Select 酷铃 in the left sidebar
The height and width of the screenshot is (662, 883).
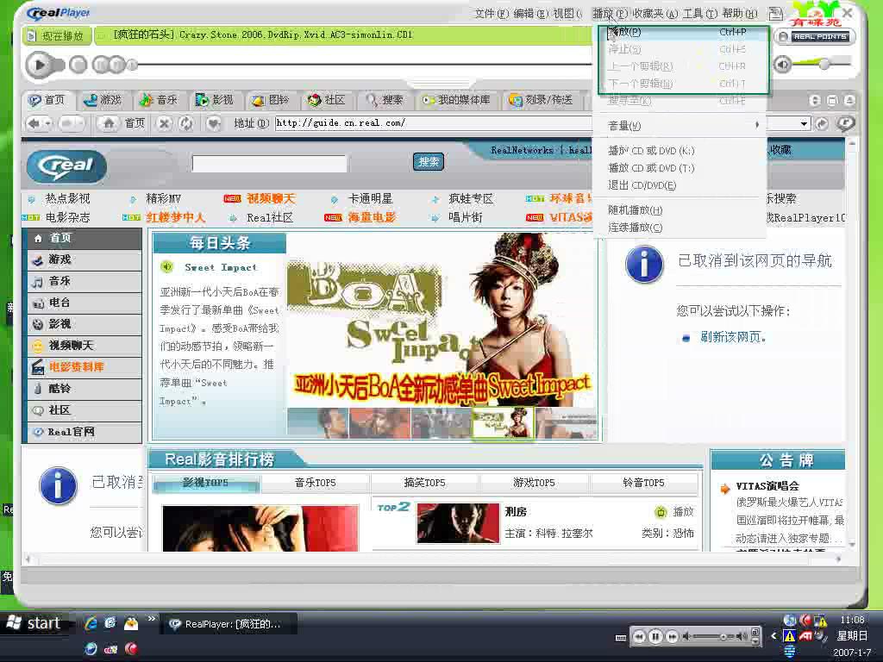point(84,389)
